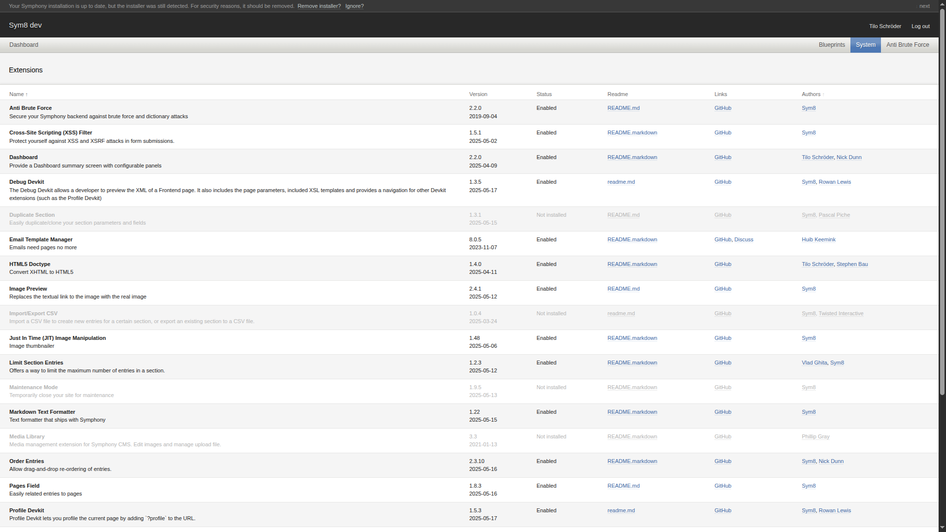Open the Rowan Lewis author link for Profile Devkit
This screenshot has height=532, width=946.
(x=835, y=510)
